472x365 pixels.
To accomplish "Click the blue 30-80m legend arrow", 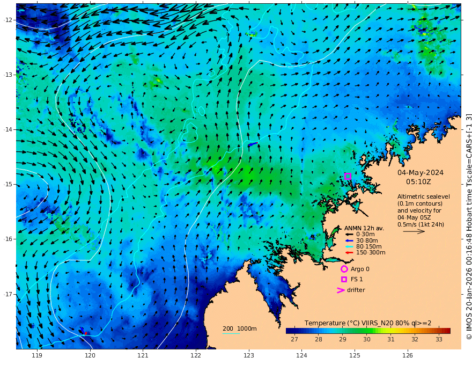I will click(349, 240).
